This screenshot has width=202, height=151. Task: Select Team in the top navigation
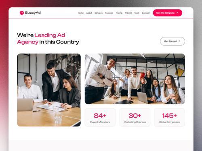(x=137, y=13)
